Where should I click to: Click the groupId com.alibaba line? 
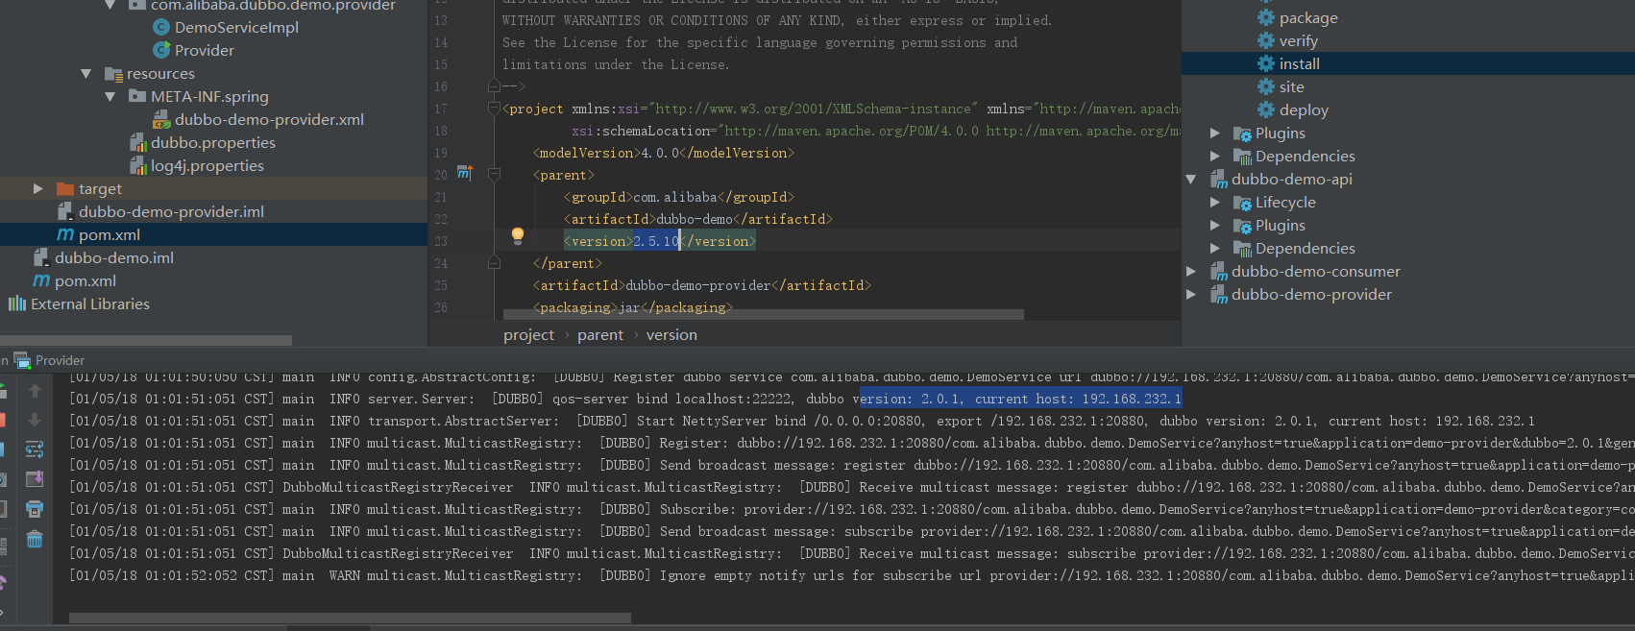coord(678,197)
